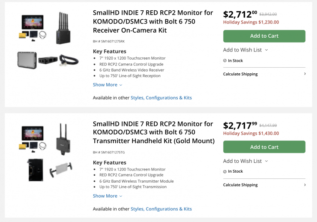Open the Transmitter Handheld Kit (Gold Mount) title
The image size is (317, 222).
pos(154,132)
